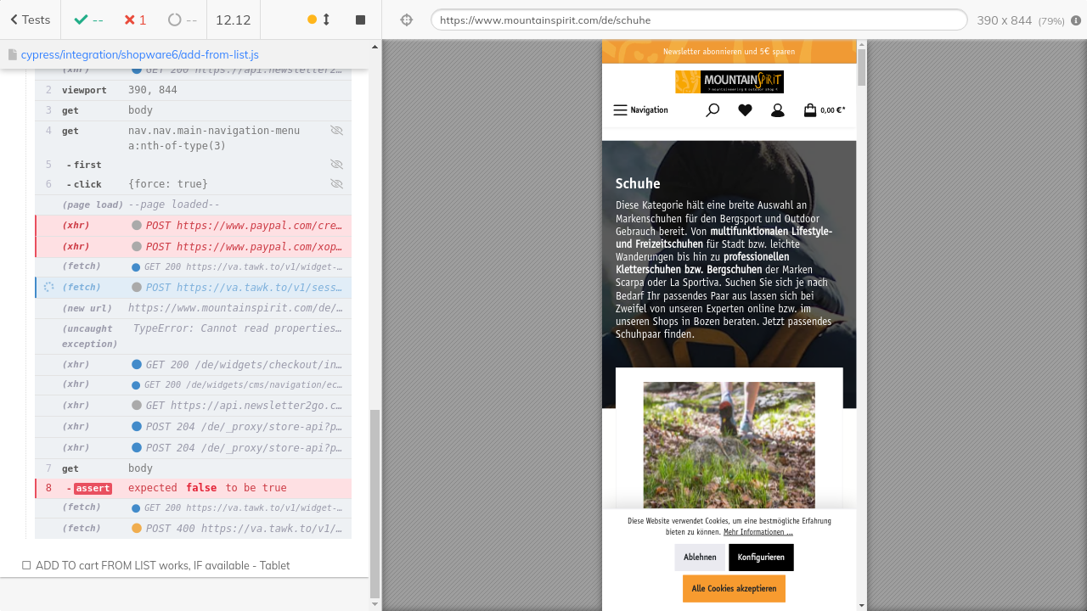Click the shop search magnifier icon
1087x611 pixels.
712,110
